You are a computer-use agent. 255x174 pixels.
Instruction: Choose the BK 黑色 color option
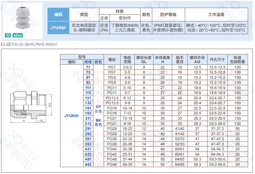click(98, 123)
